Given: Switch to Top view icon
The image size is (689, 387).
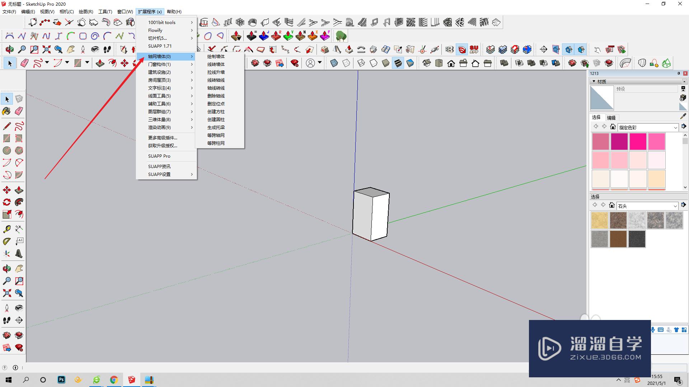Looking at the screenshot, I should 439,63.
